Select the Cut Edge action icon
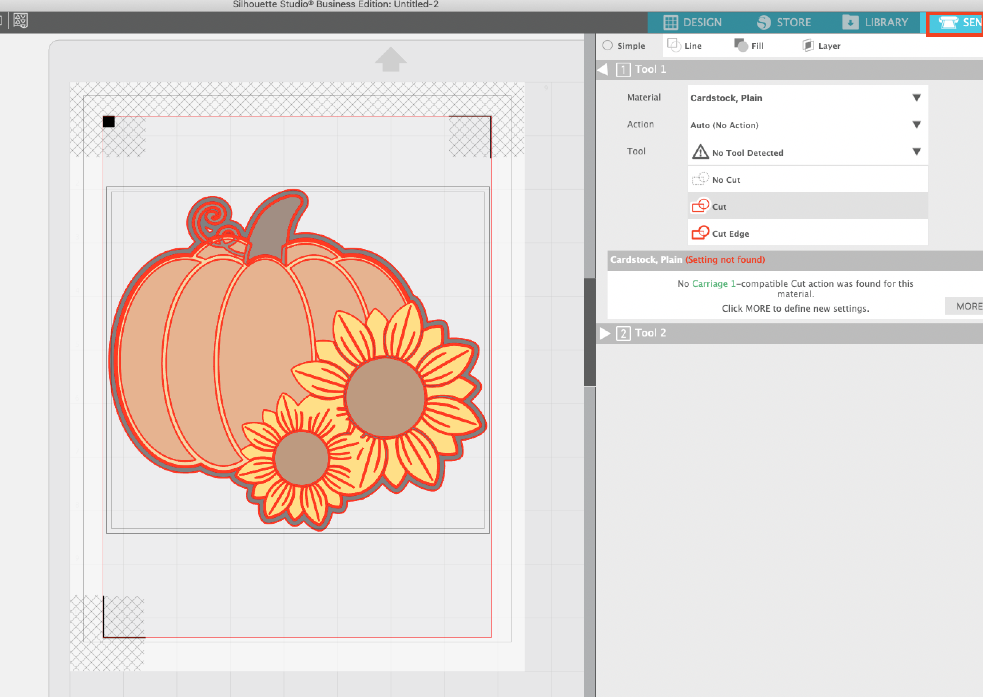Image resolution: width=983 pixels, height=697 pixels. 700,233
